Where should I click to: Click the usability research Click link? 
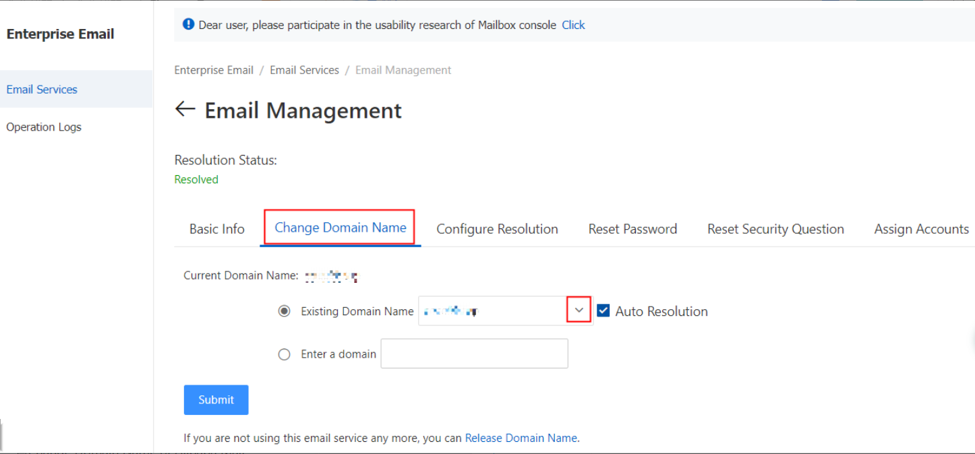click(573, 25)
